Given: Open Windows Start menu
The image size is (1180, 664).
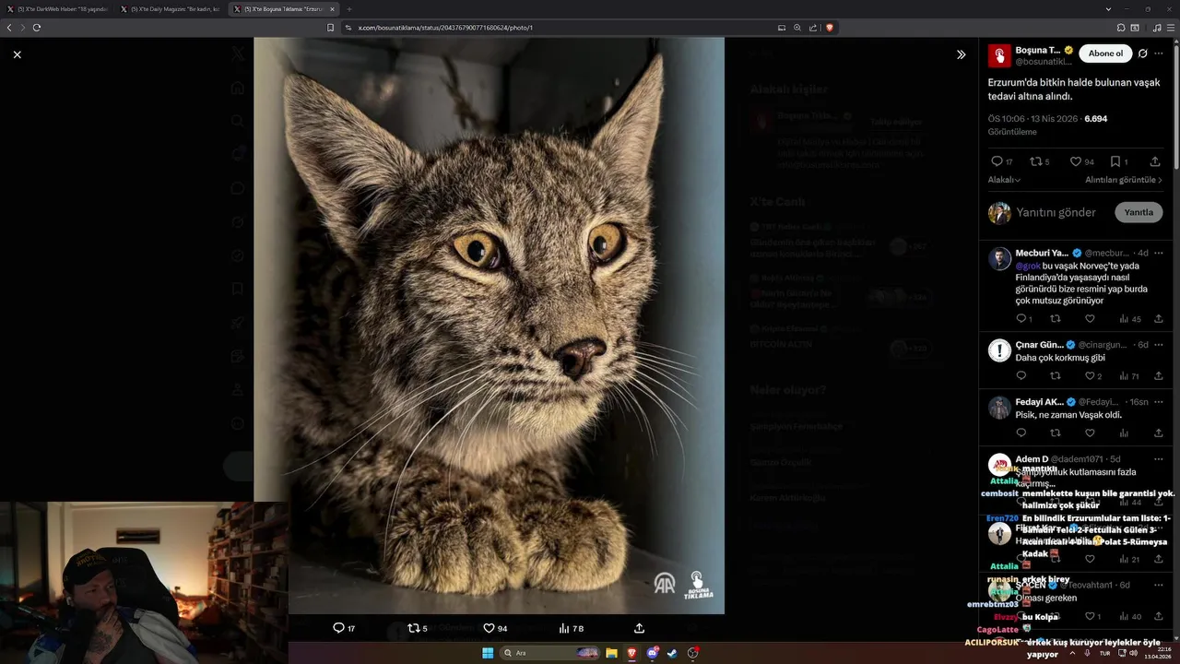Looking at the screenshot, I should [x=488, y=653].
